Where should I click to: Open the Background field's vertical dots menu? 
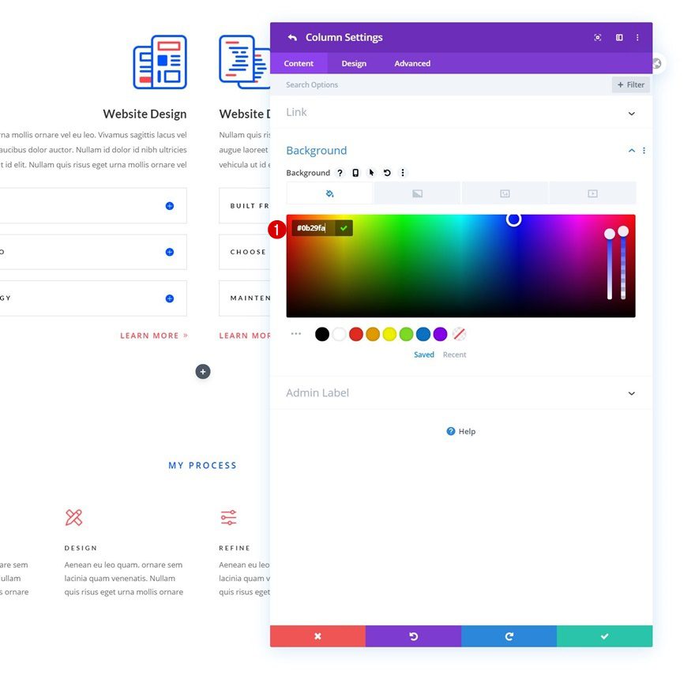[x=403, y=173]
